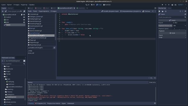This screenshot has width=188, height=106.
Task: Open the AssetLib workspace
Action: tap(107, 5)
